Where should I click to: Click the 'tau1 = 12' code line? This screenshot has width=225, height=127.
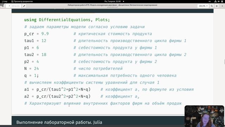[35, 41]
